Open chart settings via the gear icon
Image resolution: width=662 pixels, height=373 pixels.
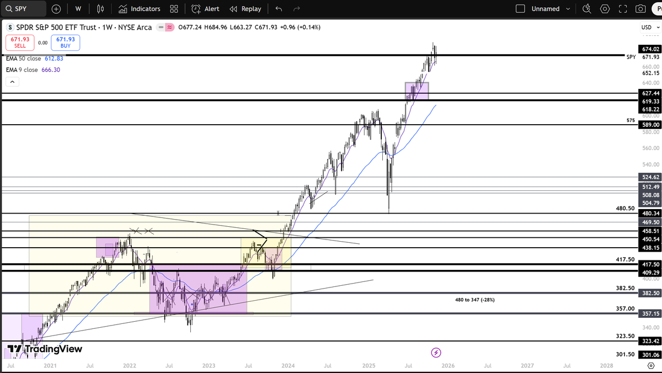pos(605,9)
